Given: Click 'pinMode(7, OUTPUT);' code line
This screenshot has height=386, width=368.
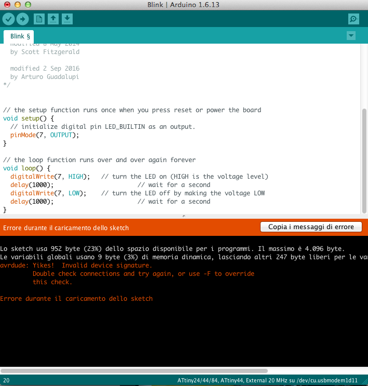Looking at the screenshot, I should coord(45,135).
